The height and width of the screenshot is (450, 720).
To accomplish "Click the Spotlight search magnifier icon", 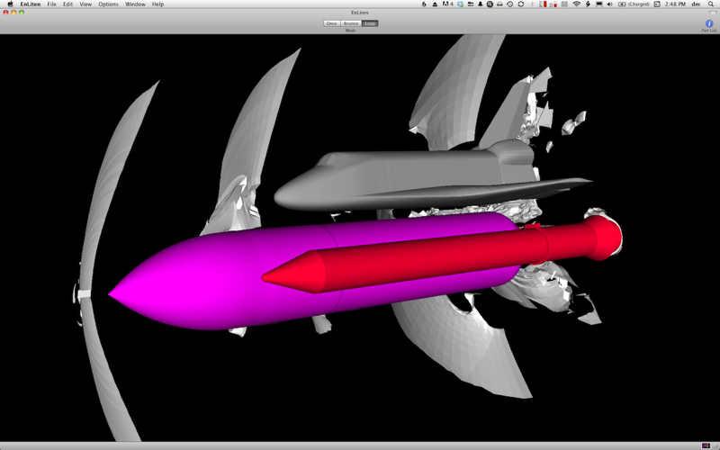I will 711,4.
